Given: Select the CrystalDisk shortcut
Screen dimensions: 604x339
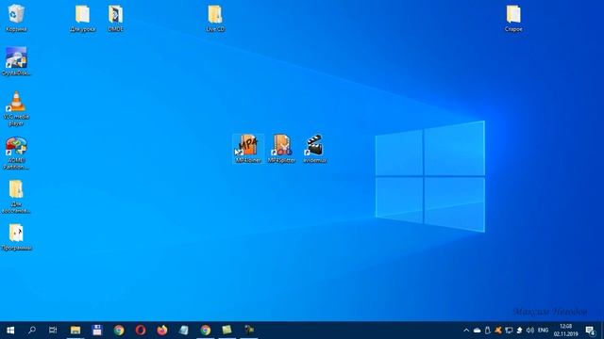Looking at the screenshot, I should point(16,61).
